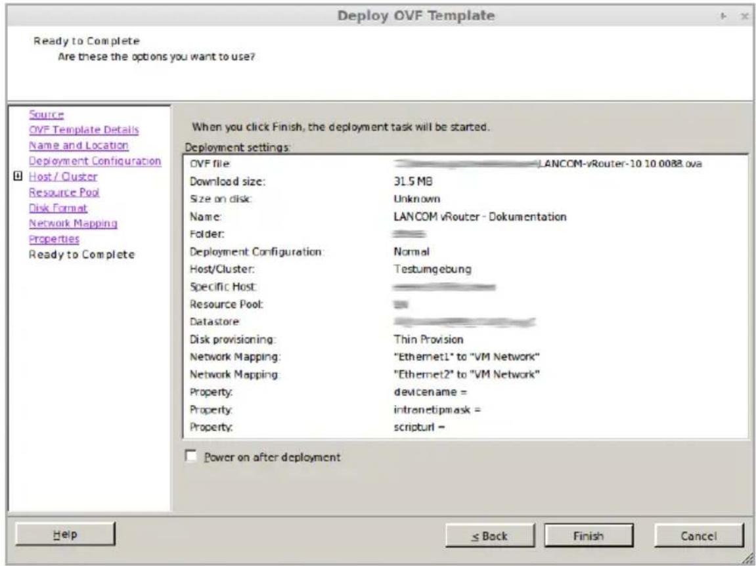The height and width of the screenshot is (566, 756).
Task: Enable Power on after deployment checkbox
Action: 191,456
